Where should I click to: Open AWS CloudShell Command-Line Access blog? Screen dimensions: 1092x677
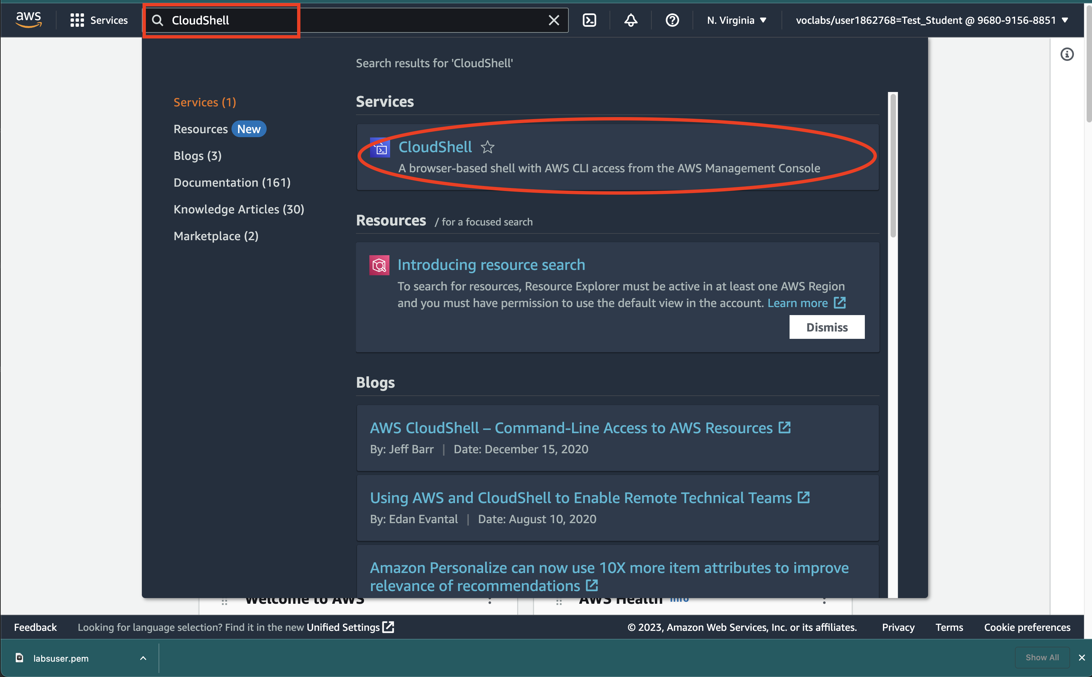[x=580, y=428]
